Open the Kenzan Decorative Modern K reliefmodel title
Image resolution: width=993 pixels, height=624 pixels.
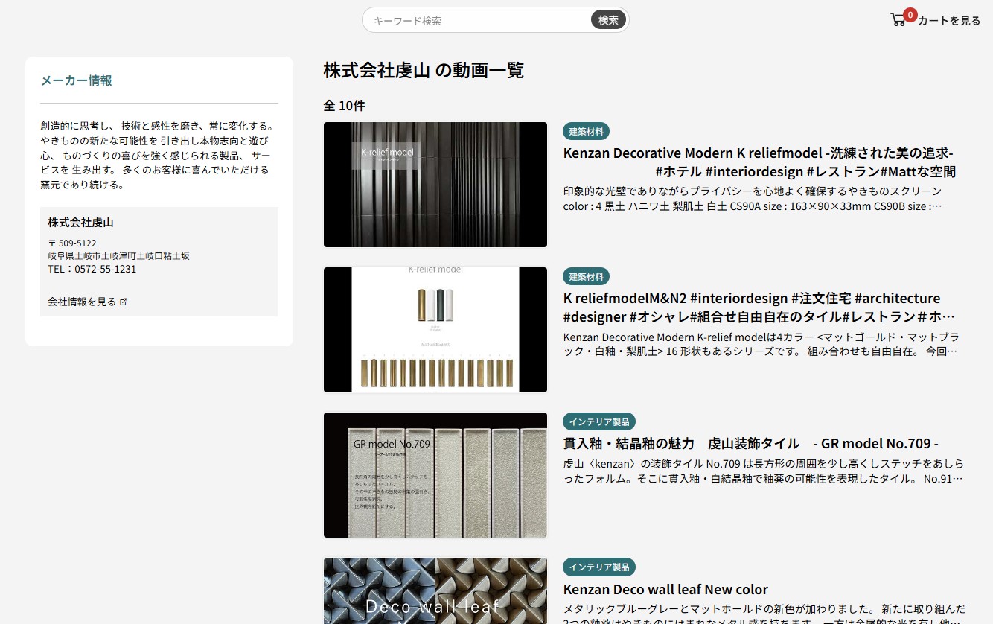pyautogui.click(x=759, y=162)
